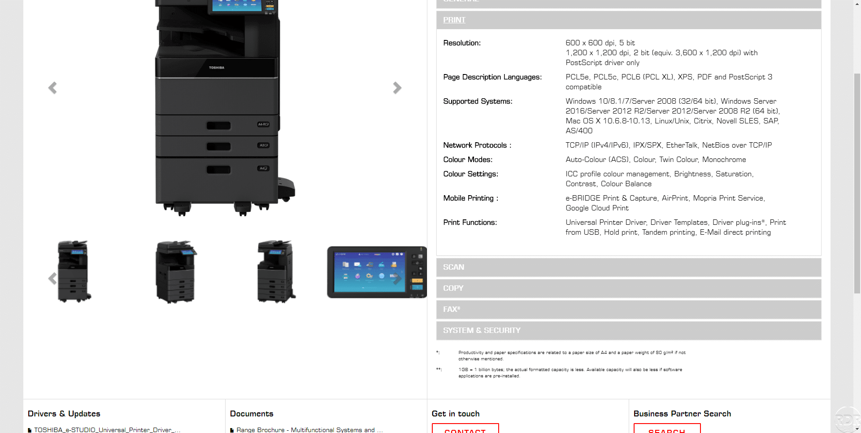Screen dimensions: 861x433
Task: Show next product image with right arrow
Action: click(397, 88)
